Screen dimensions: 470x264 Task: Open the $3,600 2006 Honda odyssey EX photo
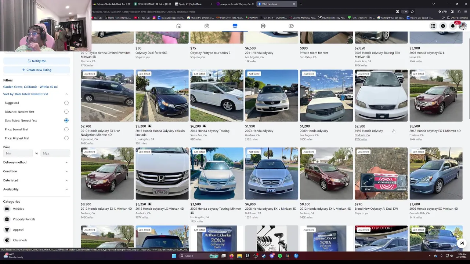pos(436,174)
